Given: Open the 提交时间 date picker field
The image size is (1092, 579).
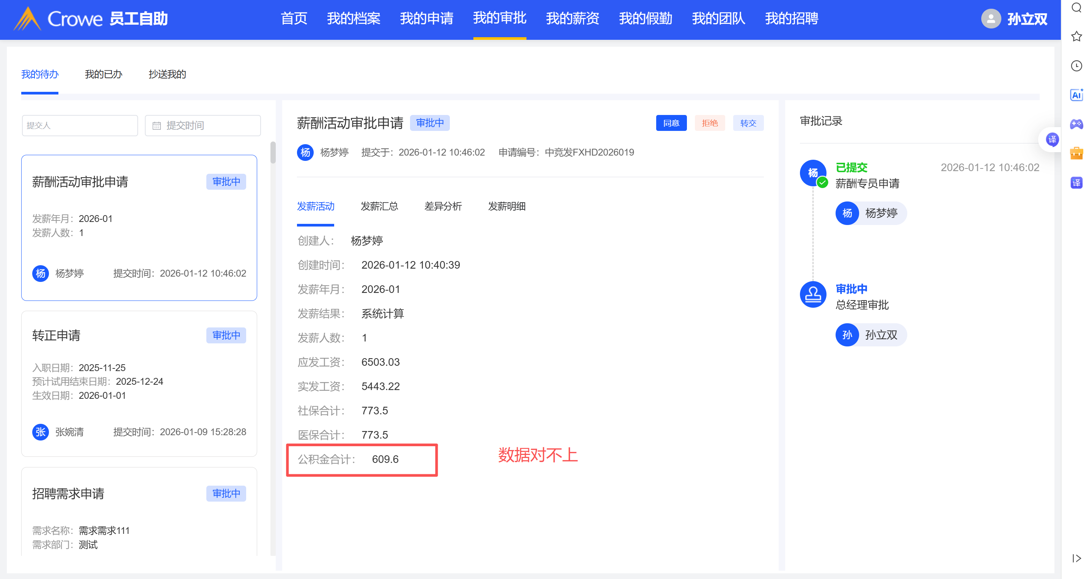Looking at the screenshot, I should pyautogui.click(x=203, y=126).
